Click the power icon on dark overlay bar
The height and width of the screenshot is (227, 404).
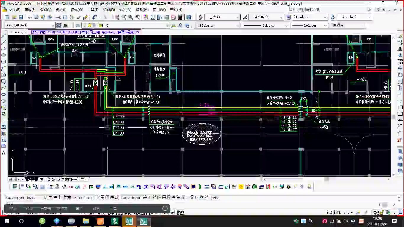[165, 208]
